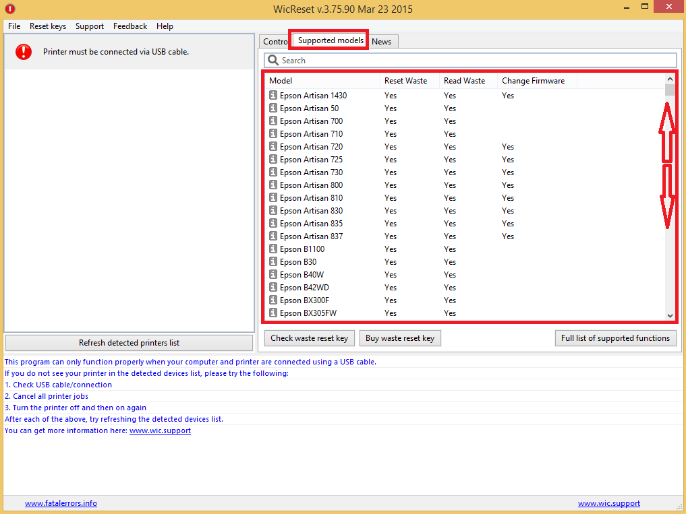The width and height of the screenshot is (686, 514).
Task: Click info icon beside Epson Artisan 800
Action: pos(273,185)
